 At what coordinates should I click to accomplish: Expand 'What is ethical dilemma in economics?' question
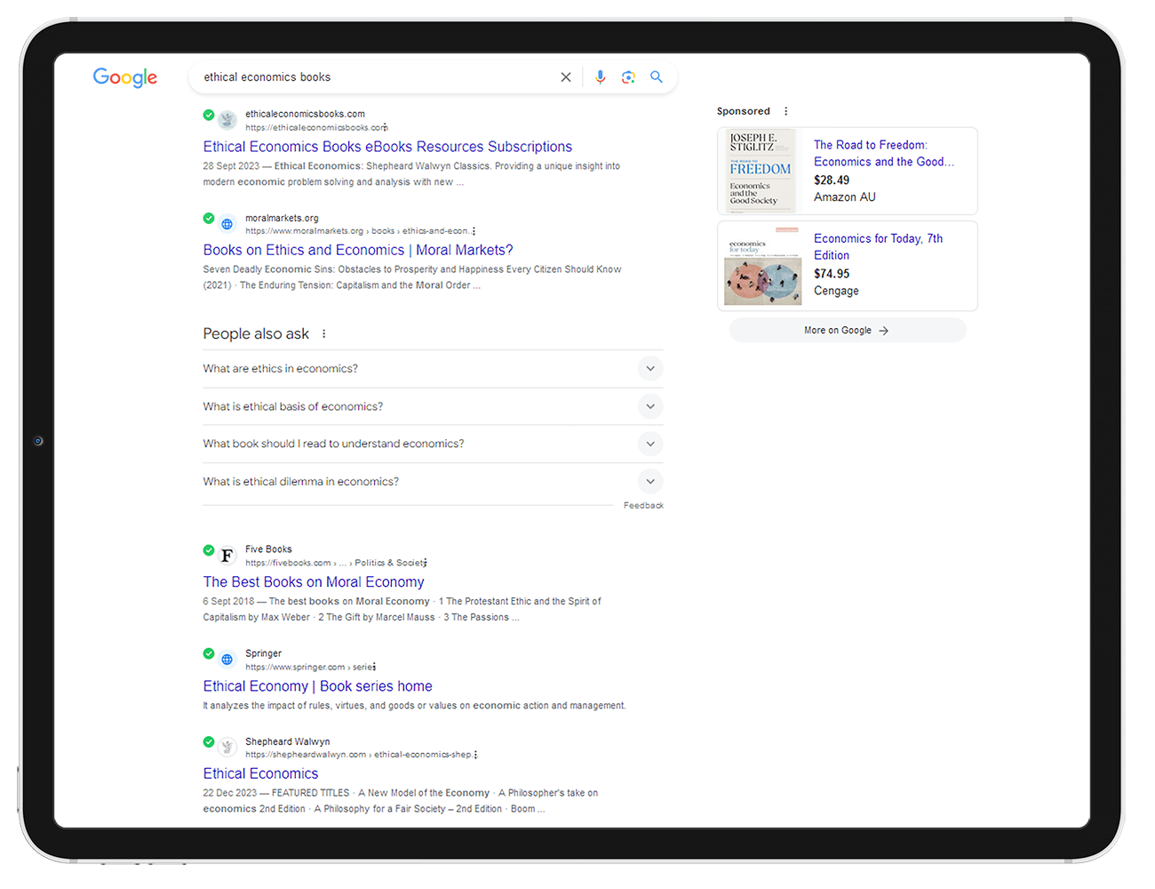coord(433,482)
